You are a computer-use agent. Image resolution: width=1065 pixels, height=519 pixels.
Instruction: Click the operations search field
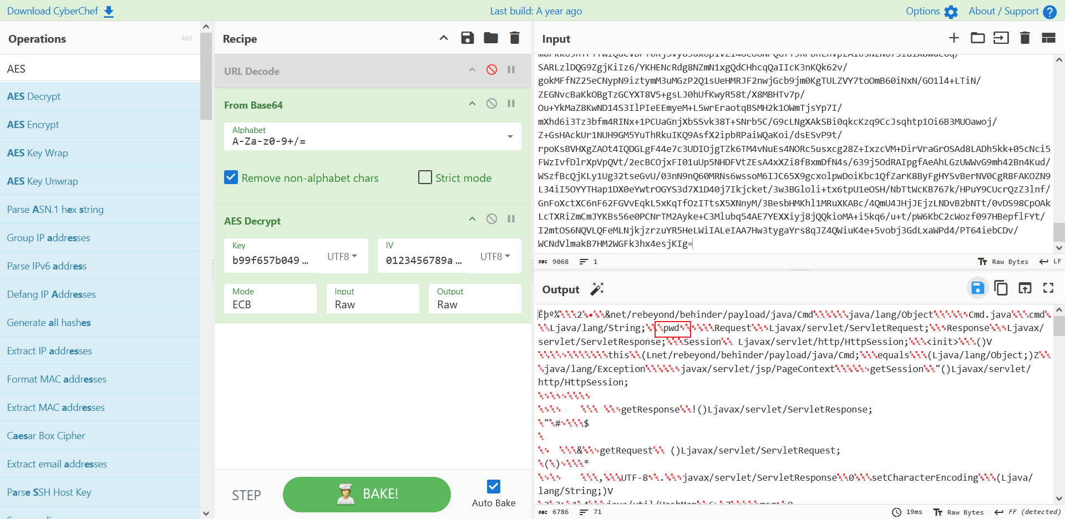tap(100, 69)
